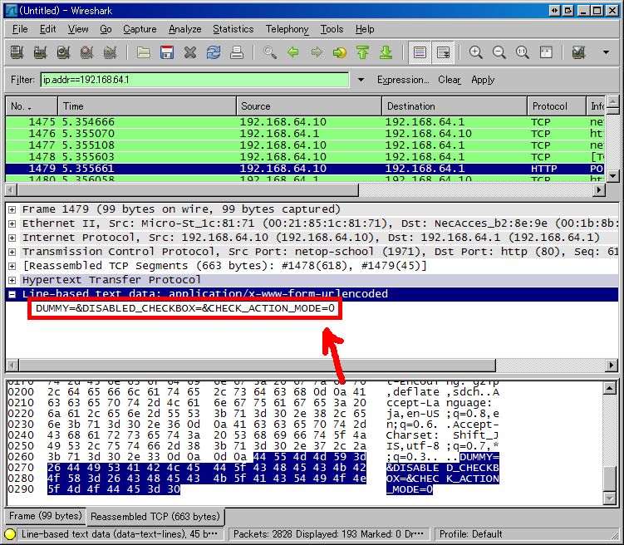Open the Capture menu
Screen dimensions: 624x545
(x=140, y=29)
